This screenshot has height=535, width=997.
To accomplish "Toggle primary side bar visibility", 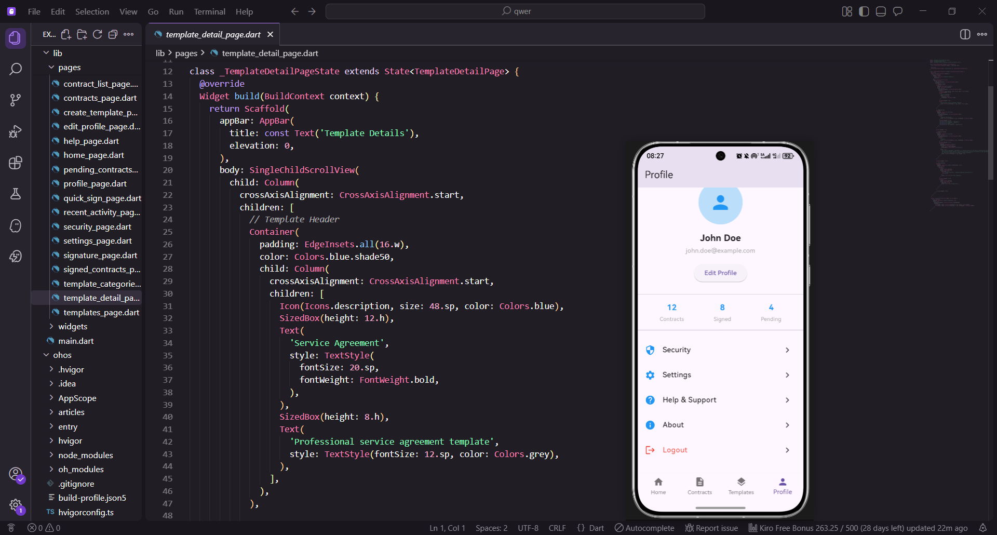I will (x=864, y=11).
